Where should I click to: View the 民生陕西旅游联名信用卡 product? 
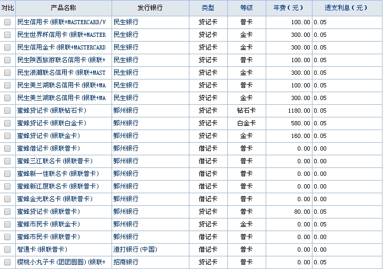(x=62, y=60)
